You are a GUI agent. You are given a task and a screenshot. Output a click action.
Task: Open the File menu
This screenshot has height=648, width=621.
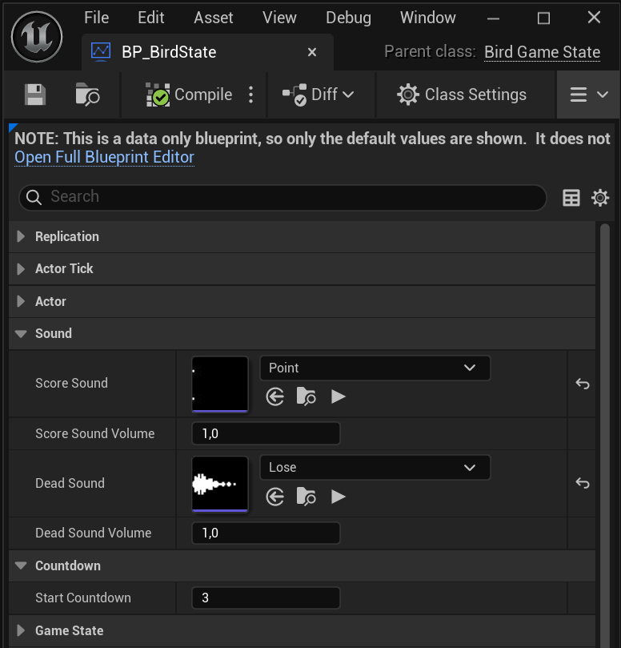(96, 18)
